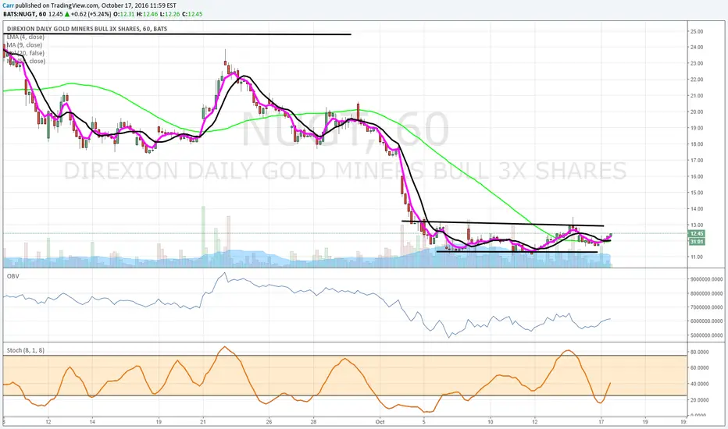This screenshot has height=429, width=728.
Task: Click the green 12.45 last price tag
Action: 697,234
